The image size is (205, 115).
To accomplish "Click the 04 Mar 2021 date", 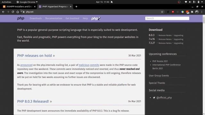I will point(135,101).
